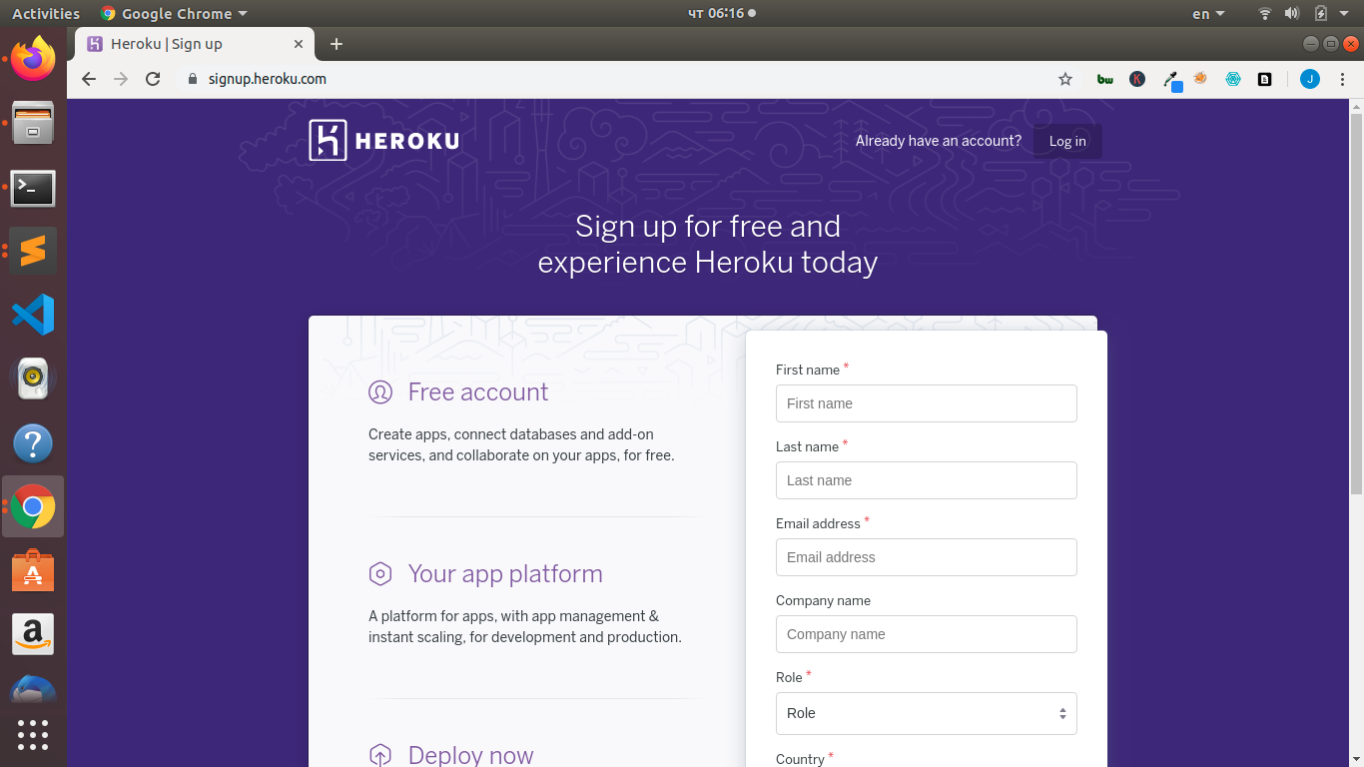The image size is (1364, 767).
Task: Click the teal hexagon extension icon
Action: click(1232, 78)
